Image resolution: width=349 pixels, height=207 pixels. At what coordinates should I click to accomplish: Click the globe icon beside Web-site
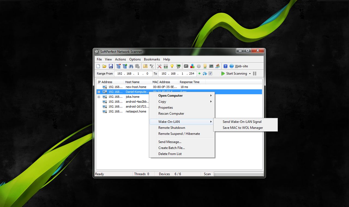coord(231,66)
